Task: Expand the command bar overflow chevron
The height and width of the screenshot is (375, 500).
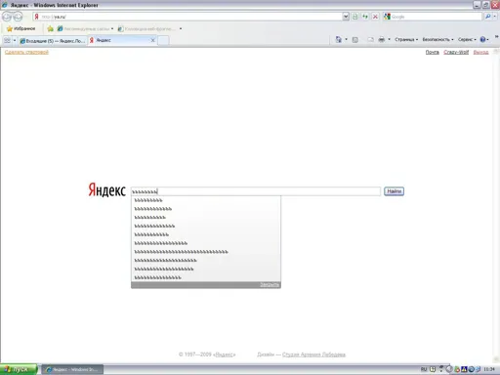Action: tap(496, 37)
